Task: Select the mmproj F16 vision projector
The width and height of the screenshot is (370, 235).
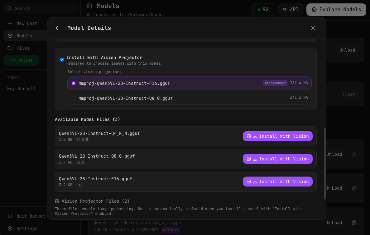Action: pyautogui.click(x=74, y=83)
